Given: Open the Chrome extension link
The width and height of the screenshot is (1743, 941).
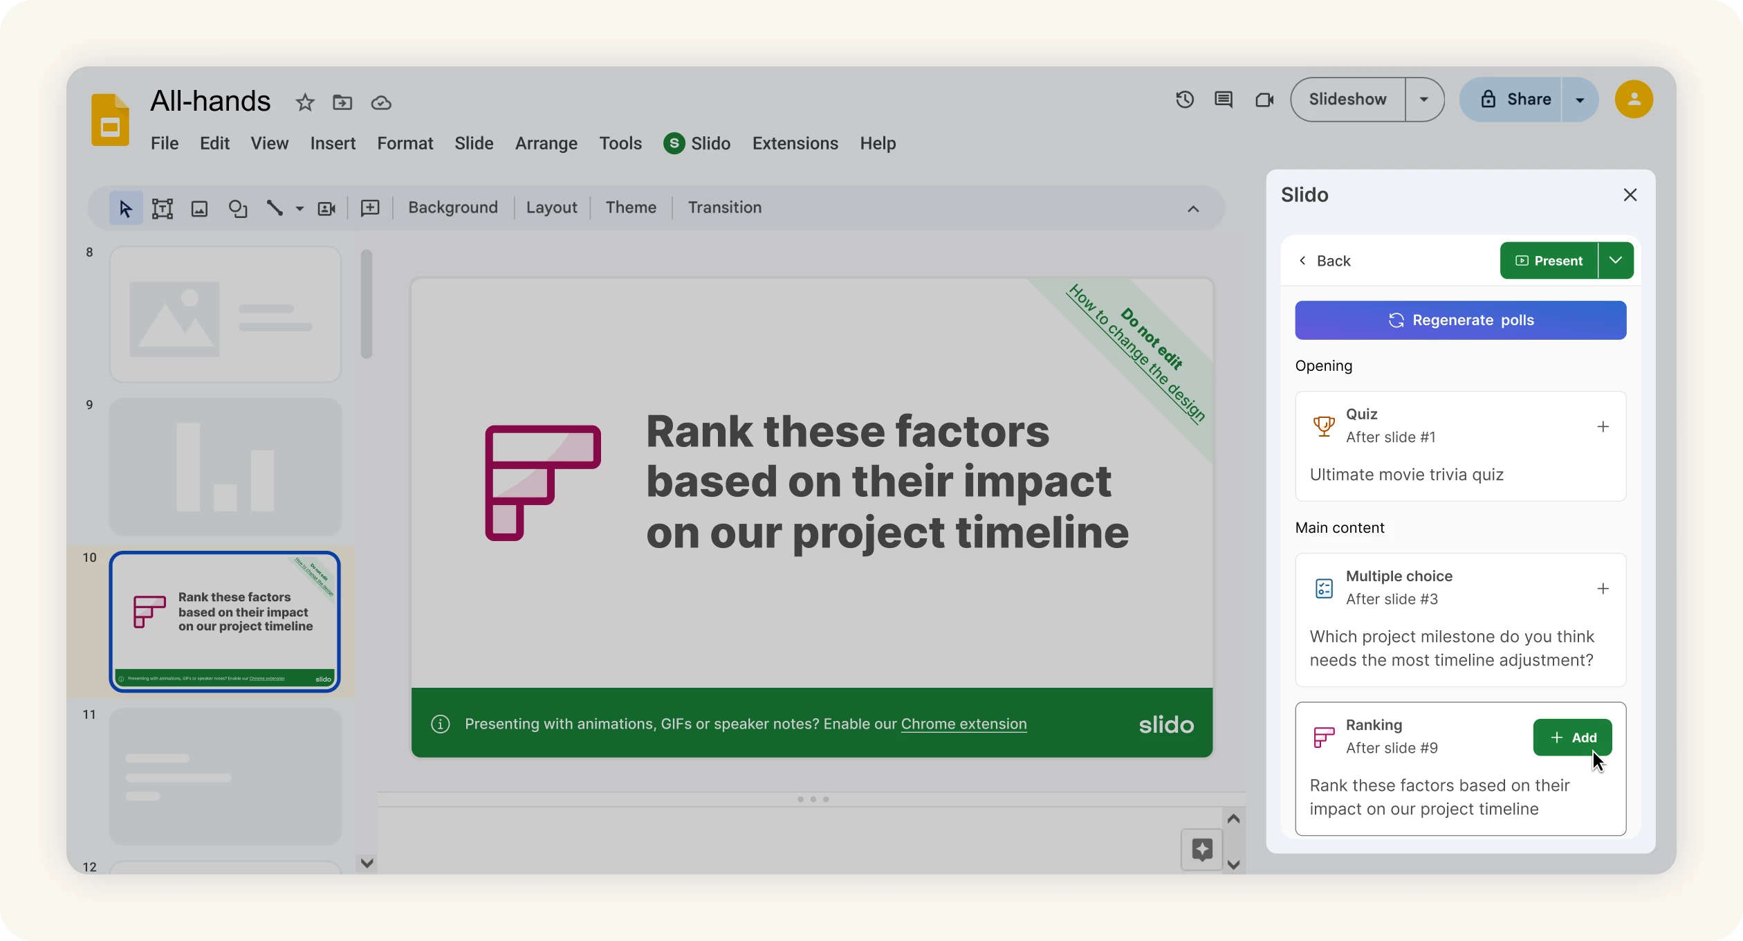Looking at the screenshot, I should (x=963, y=724).
